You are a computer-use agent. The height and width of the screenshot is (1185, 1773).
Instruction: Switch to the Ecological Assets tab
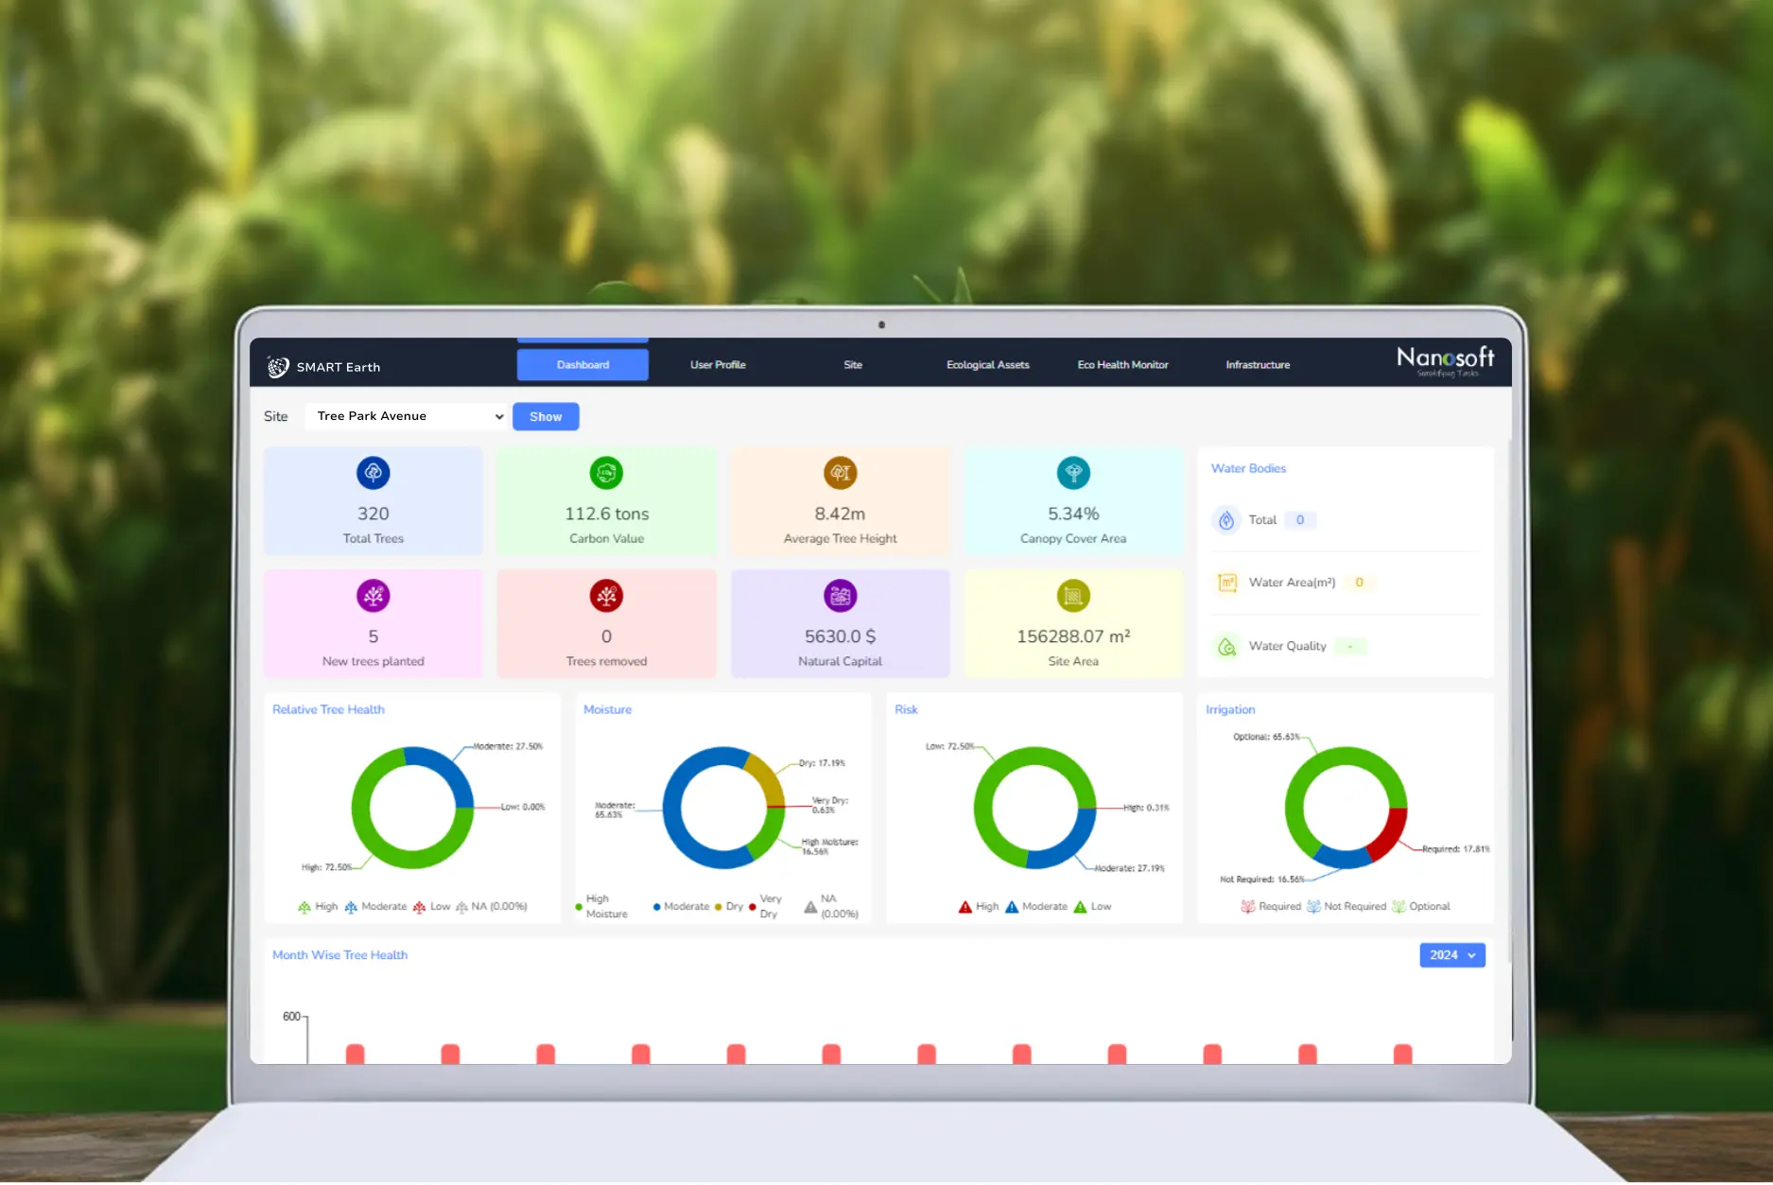pyautogui.click(x=987, y=365)
